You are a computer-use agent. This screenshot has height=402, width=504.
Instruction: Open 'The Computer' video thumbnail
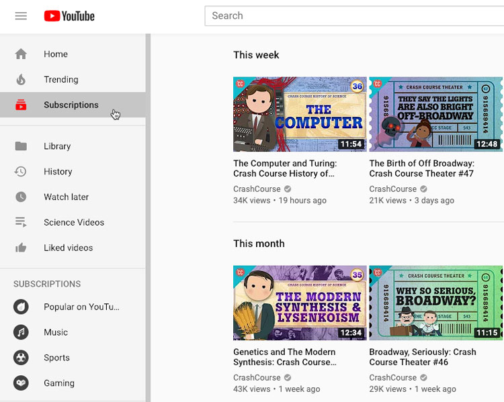point(300,114)
